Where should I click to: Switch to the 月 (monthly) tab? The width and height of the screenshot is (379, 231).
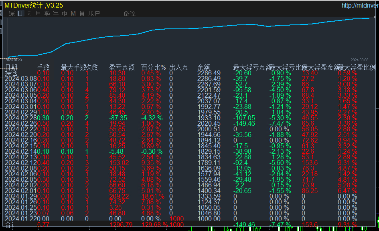[x=38, y=14]
